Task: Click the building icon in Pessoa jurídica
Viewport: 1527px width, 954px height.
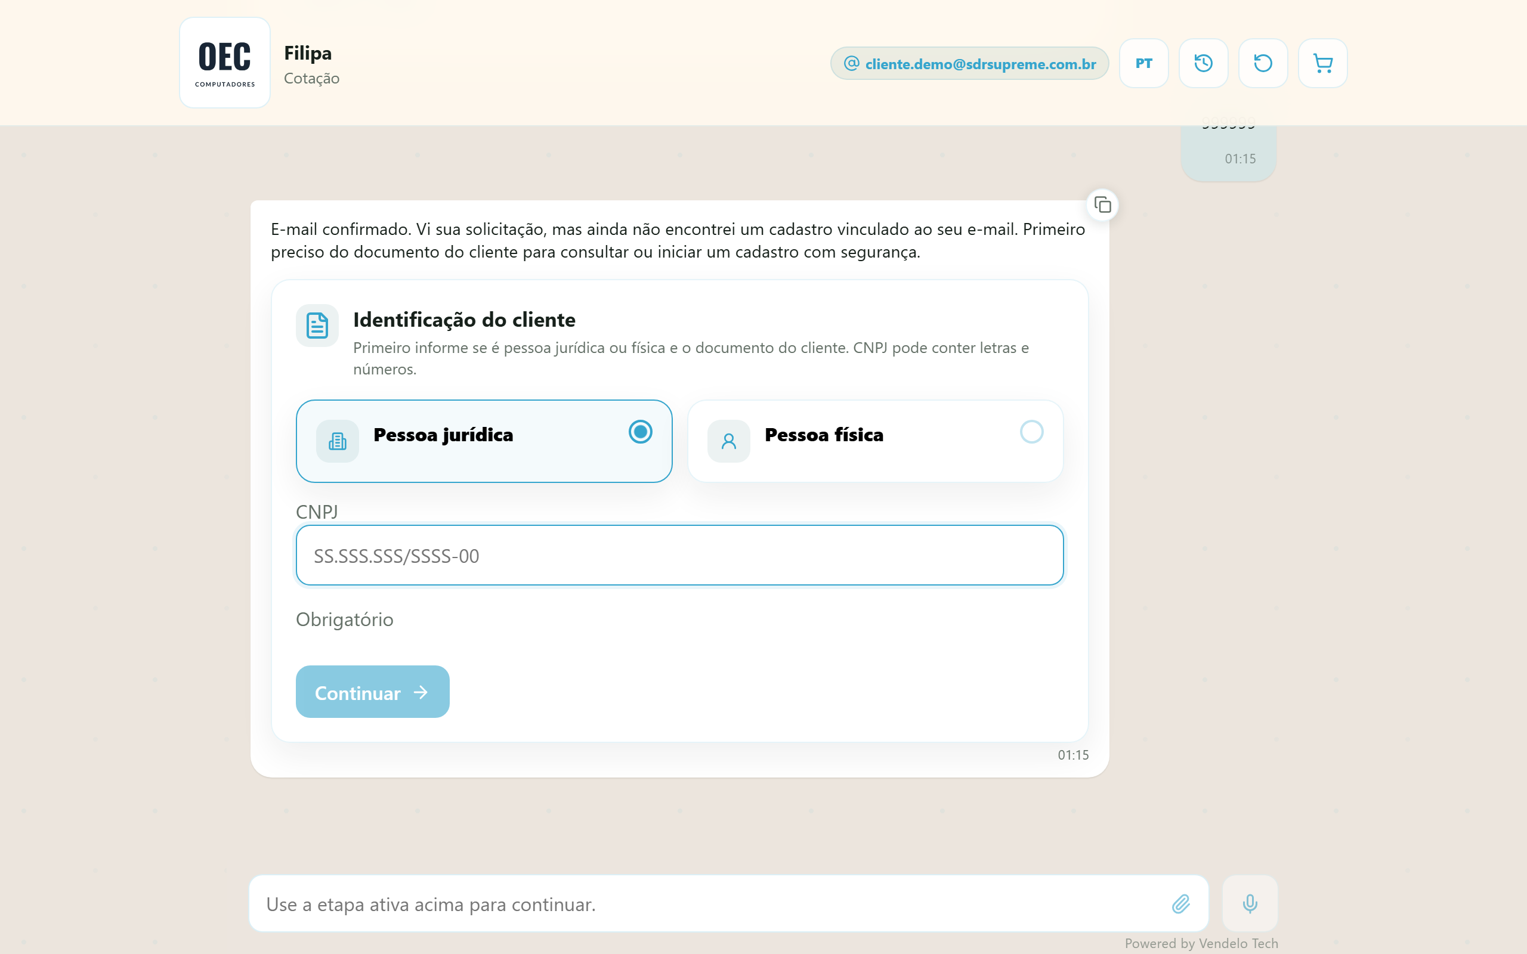Action: point(338,441)
